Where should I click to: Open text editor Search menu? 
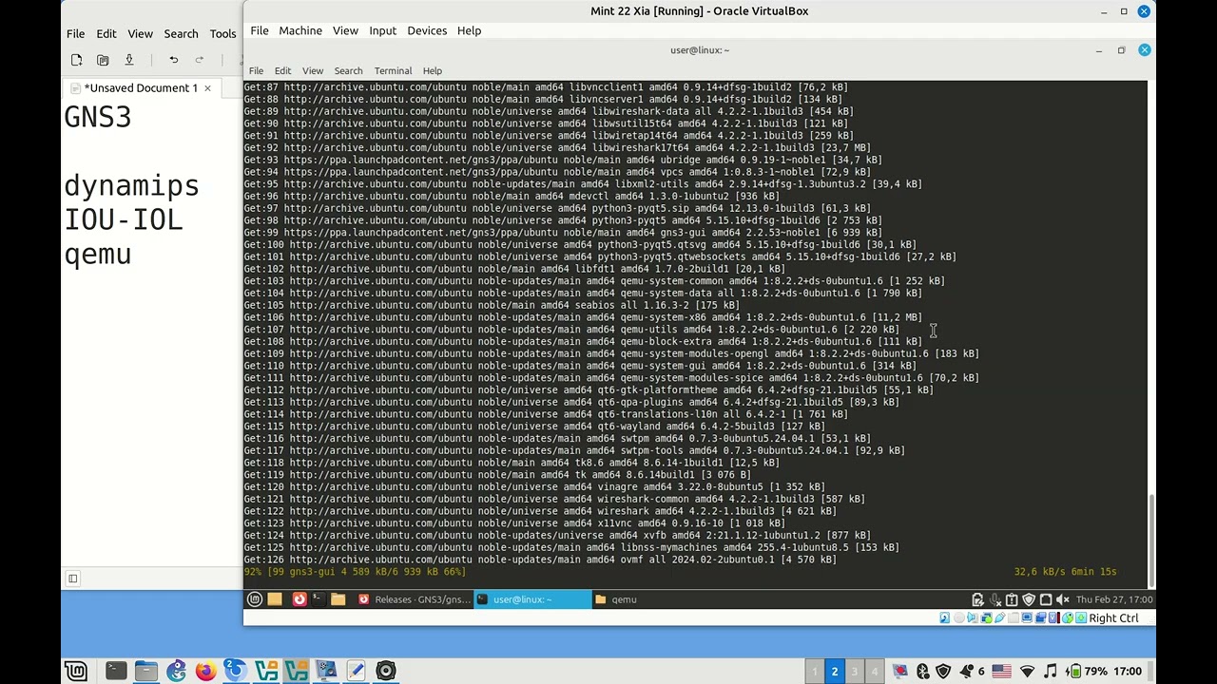(x=181, y=33)
